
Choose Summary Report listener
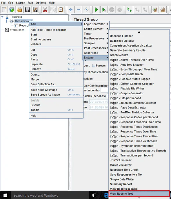click(x=139, y=184)
